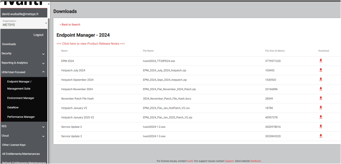
Task: Download Hotpatch July 2024 zip
Action: 321,70
